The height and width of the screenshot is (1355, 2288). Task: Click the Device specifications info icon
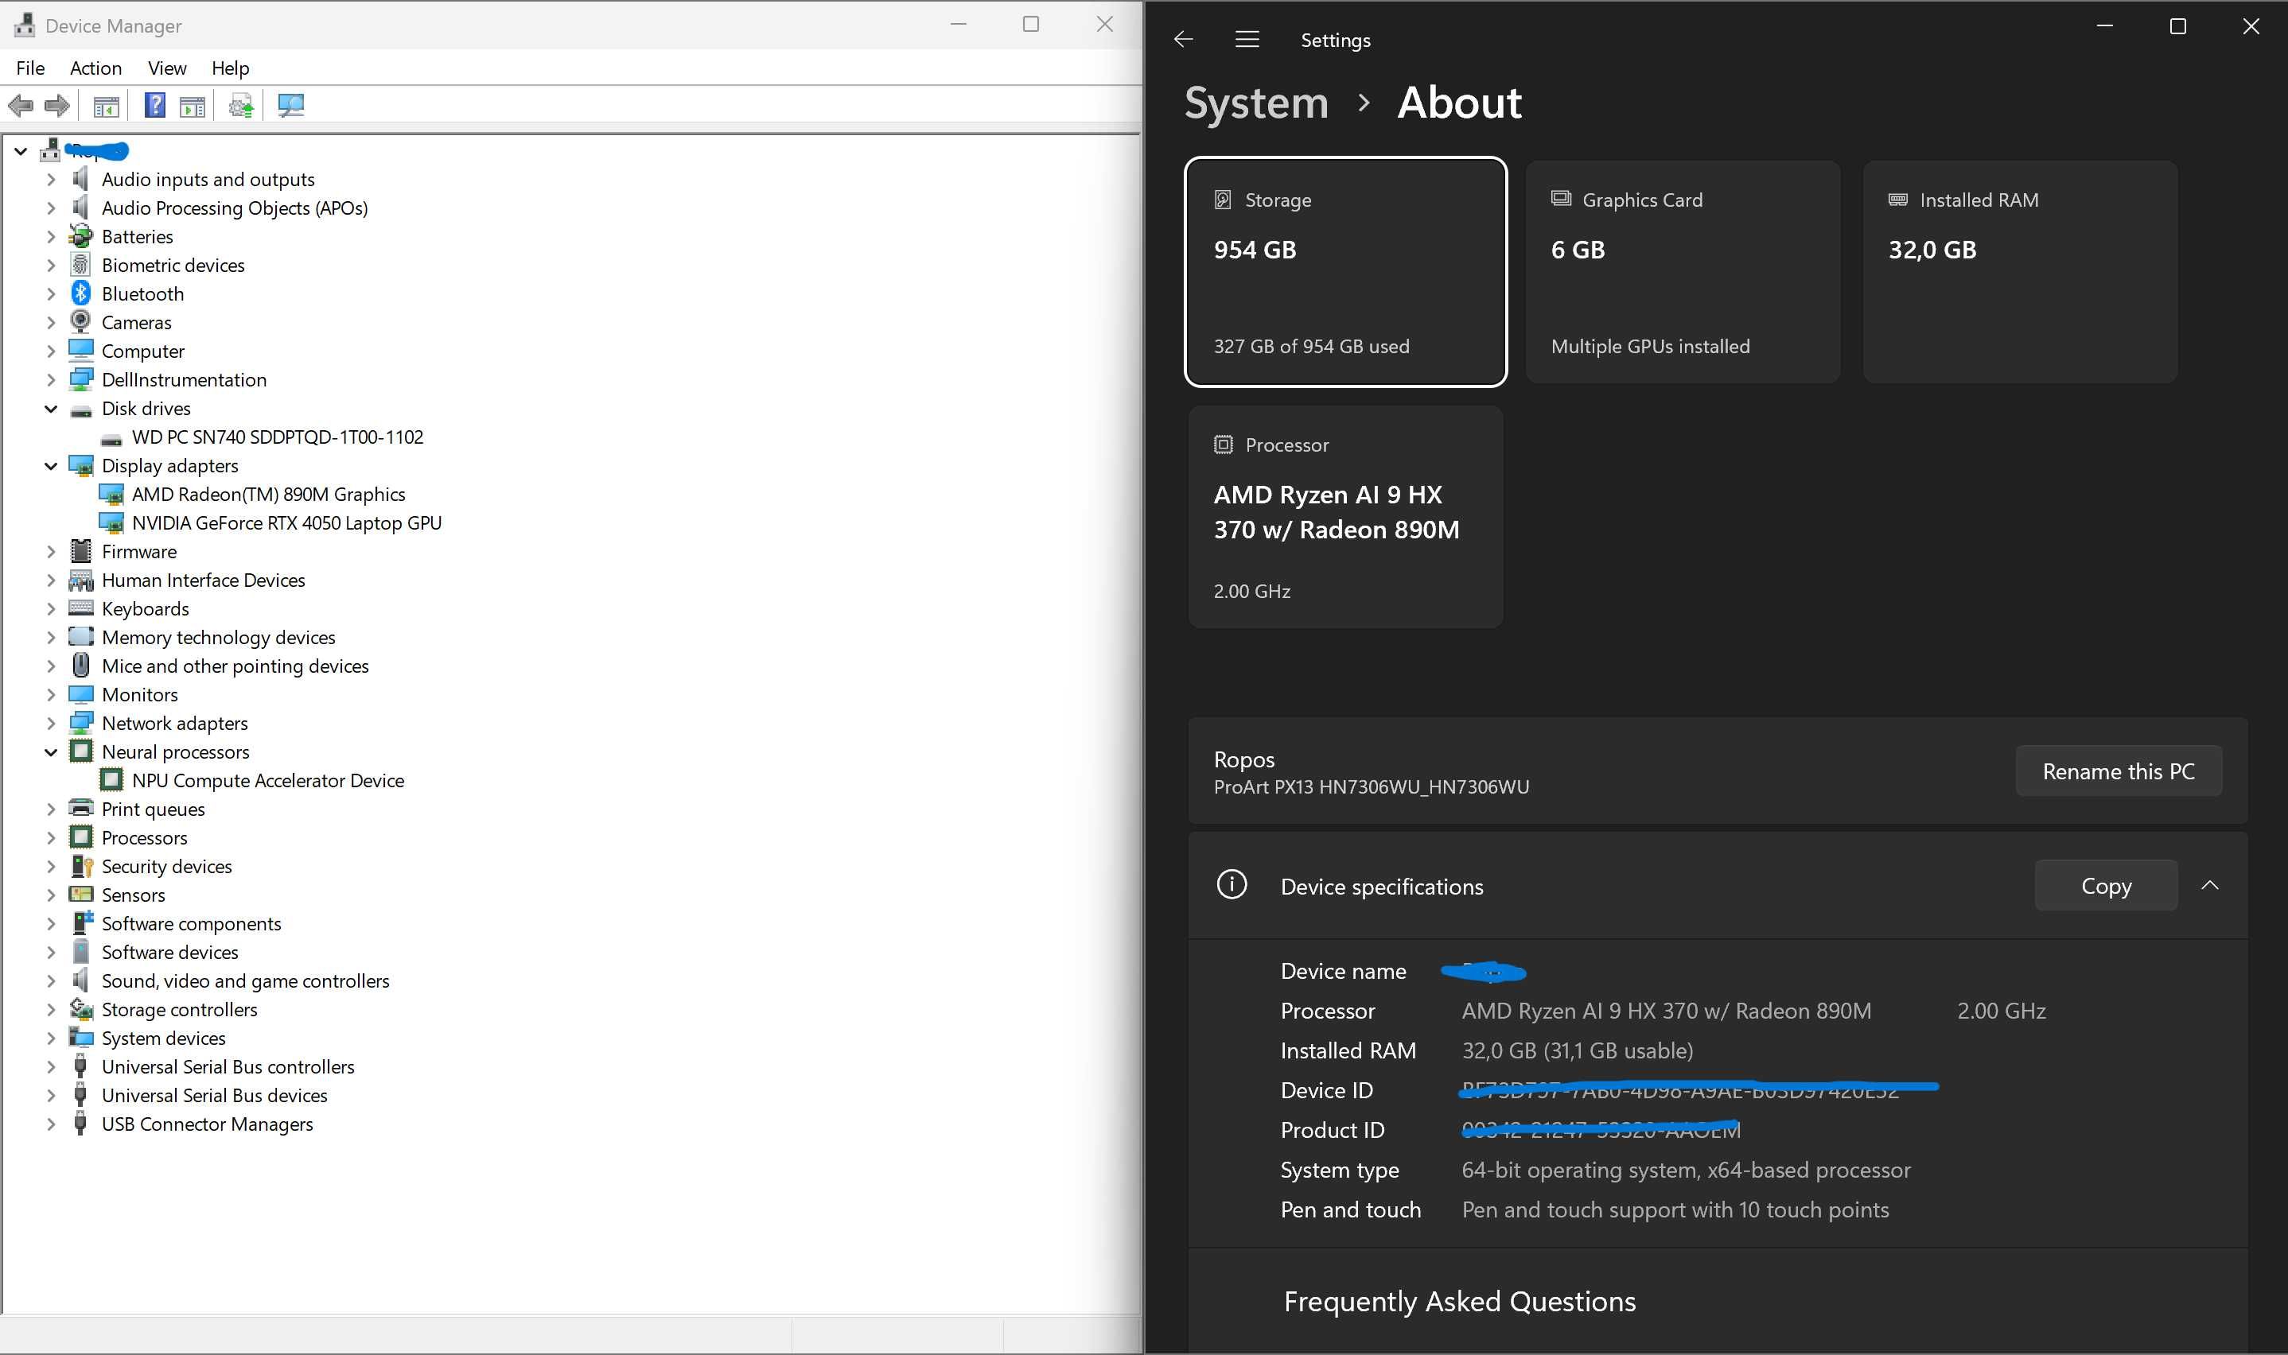coord(1232,884)
